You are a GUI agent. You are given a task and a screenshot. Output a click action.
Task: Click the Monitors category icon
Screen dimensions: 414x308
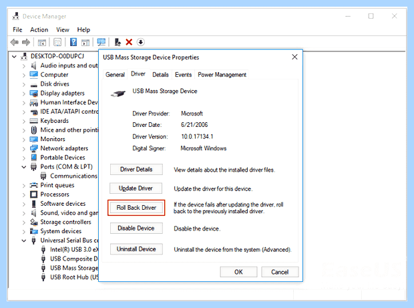click(33, 139)
